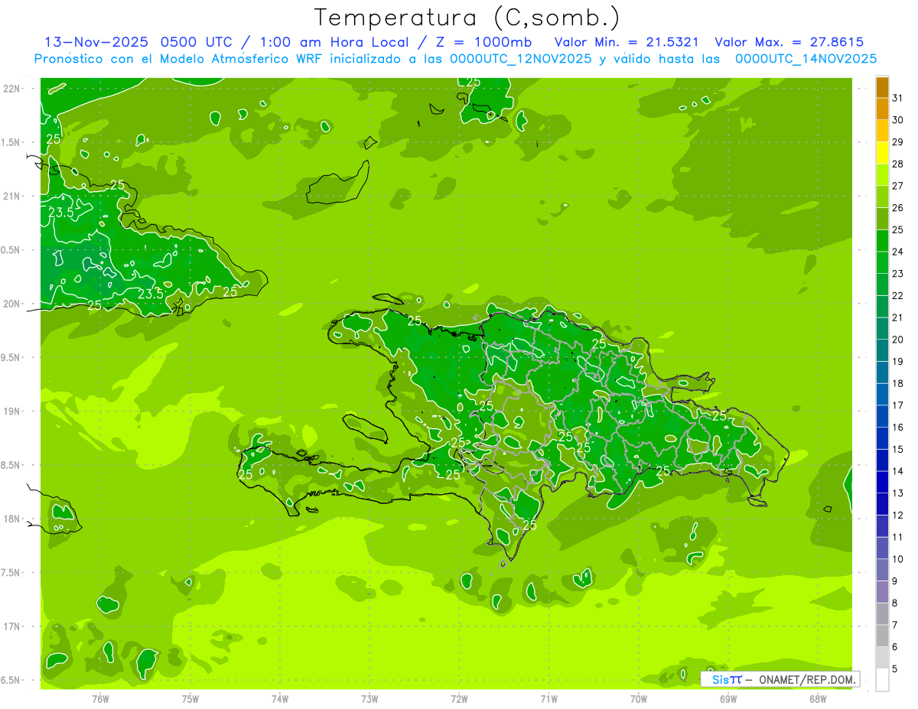
Task: Click the '68W' longitude axis label
Action: coord(818,699)
